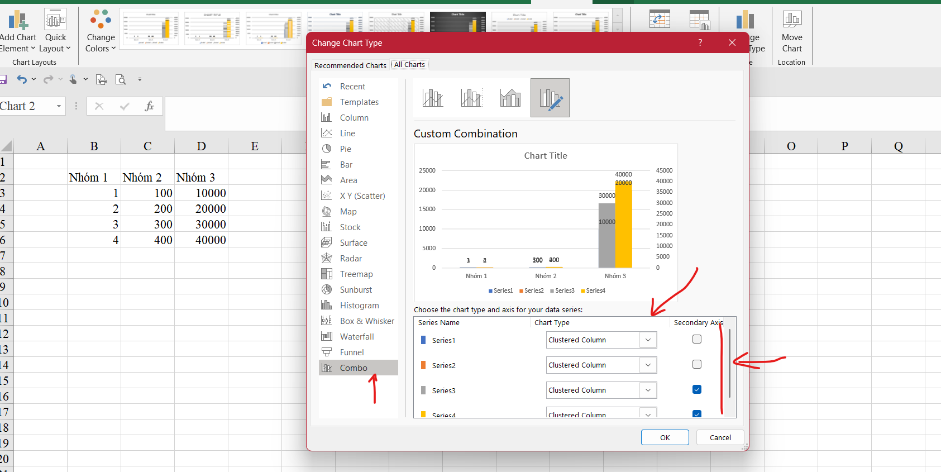
Task: Pick the dark background chart style thumbnail
Action: [x=457, y=22]
